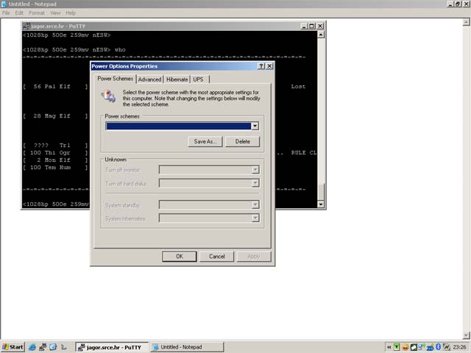471x353 pixels.
Task: Expand the System standby dropdown
Action: coord(255,204)
